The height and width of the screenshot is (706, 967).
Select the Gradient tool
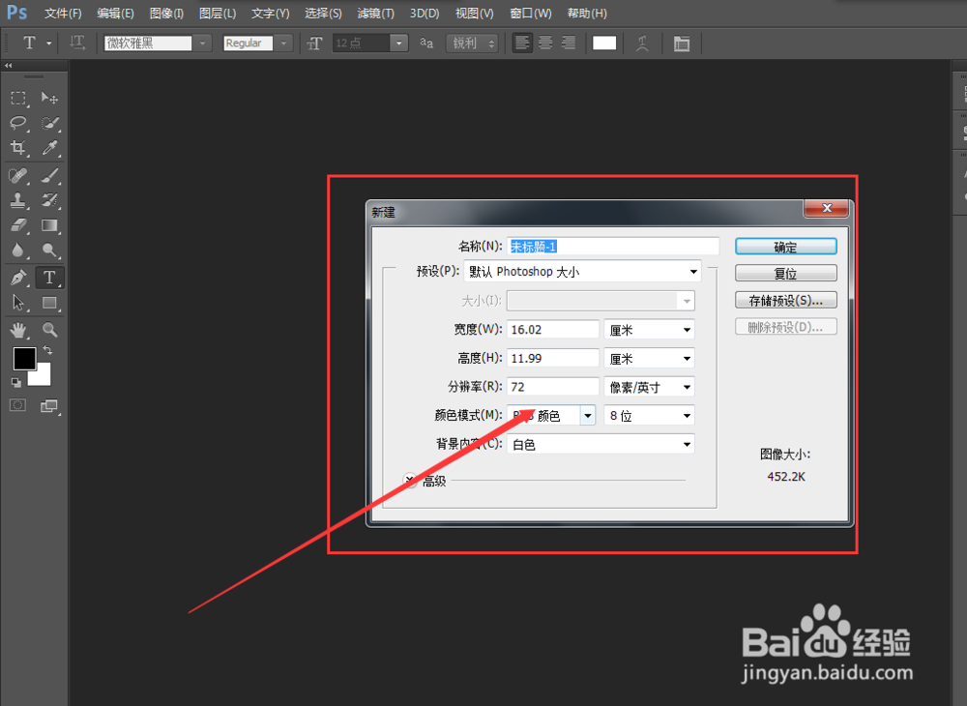[x=49, y=225]
